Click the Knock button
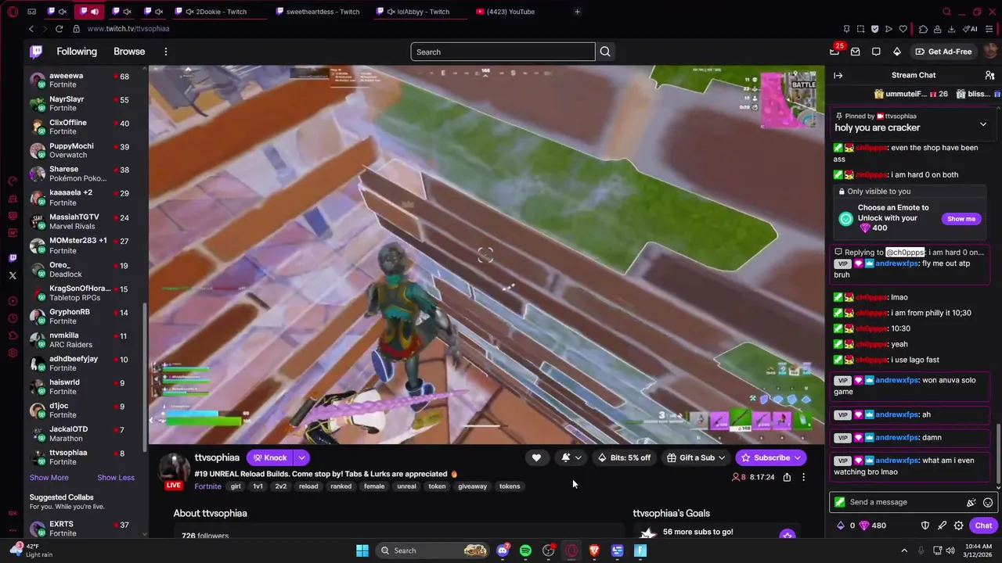Screen dimensions: 1002x563 (270, 457)
